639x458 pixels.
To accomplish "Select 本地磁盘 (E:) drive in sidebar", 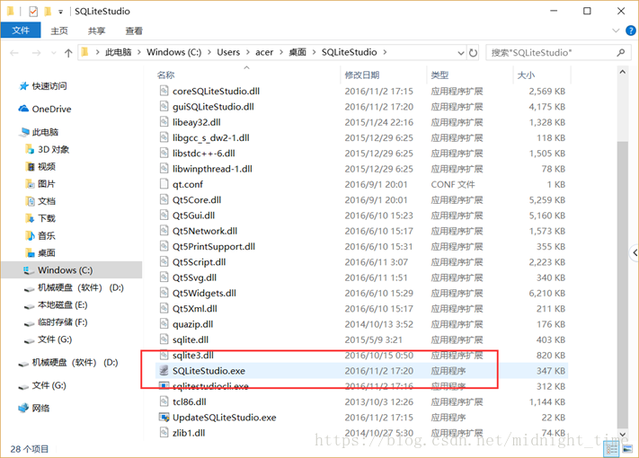I will pos(62,305).
